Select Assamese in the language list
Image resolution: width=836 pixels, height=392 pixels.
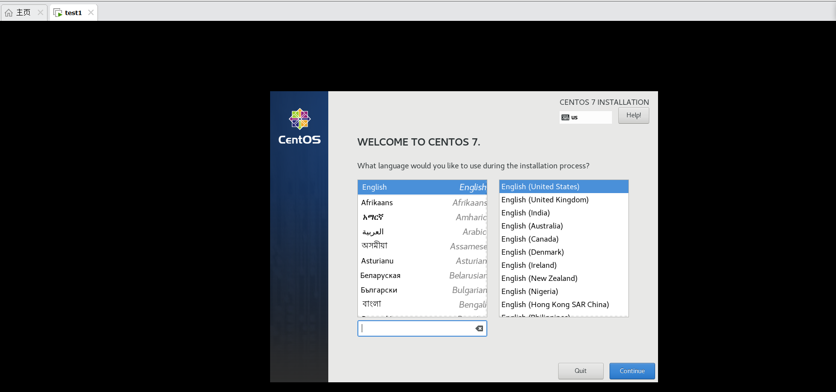click(x=422, y=246)
